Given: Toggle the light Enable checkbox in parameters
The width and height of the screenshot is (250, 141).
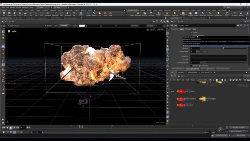Looking at the screenshot, I should point(191,33).
